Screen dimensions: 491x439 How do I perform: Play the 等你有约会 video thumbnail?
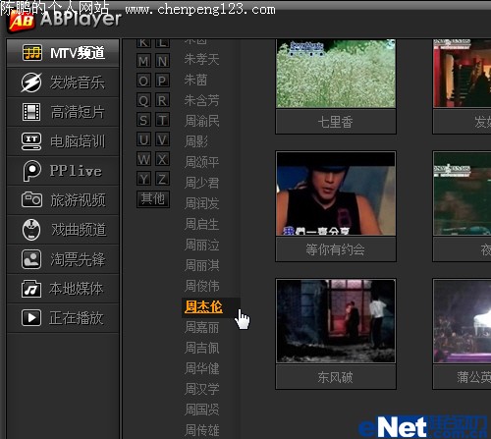pyautogui.click(x=336, y=193)
